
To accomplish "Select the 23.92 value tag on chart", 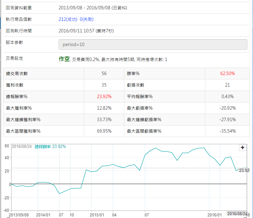I will (244, 170).
